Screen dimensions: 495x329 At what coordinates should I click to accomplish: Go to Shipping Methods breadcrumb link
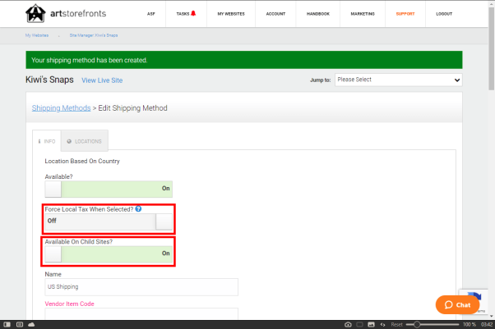point(61,108)
